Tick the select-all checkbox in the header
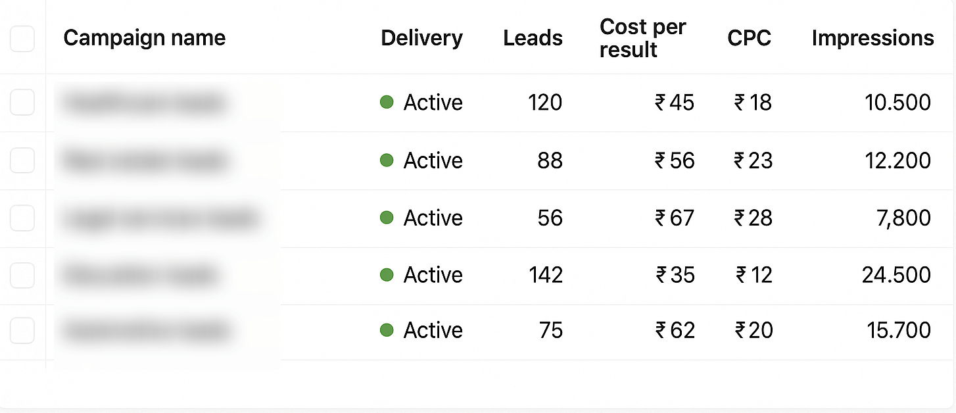 [x=22, y=39]
